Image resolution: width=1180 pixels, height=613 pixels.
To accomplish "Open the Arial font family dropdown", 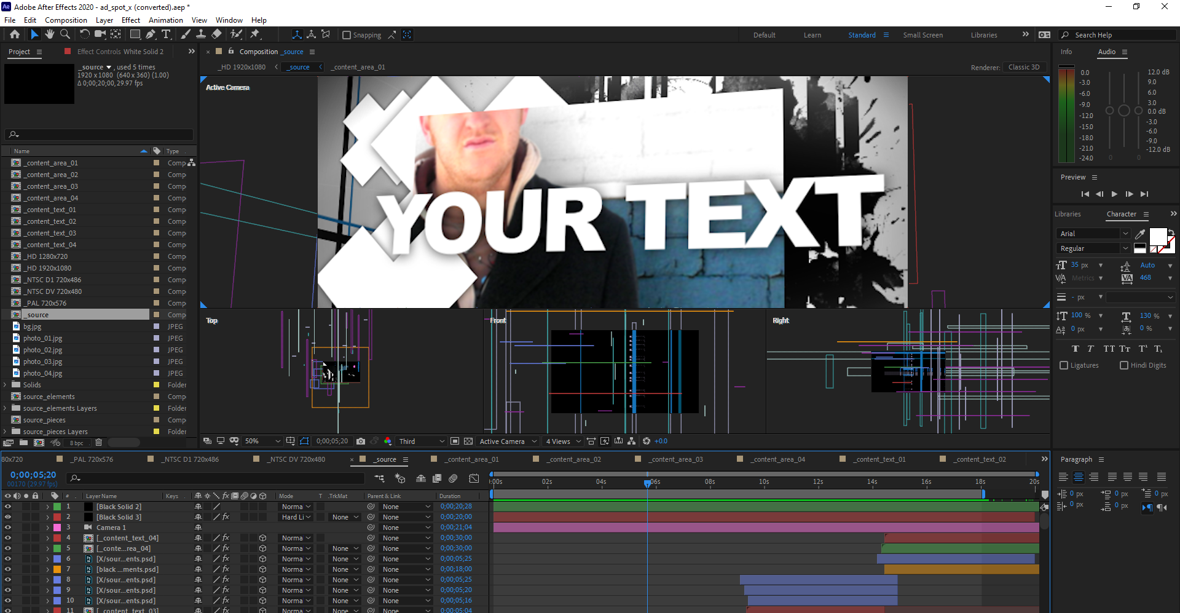I will (1094, 234).
